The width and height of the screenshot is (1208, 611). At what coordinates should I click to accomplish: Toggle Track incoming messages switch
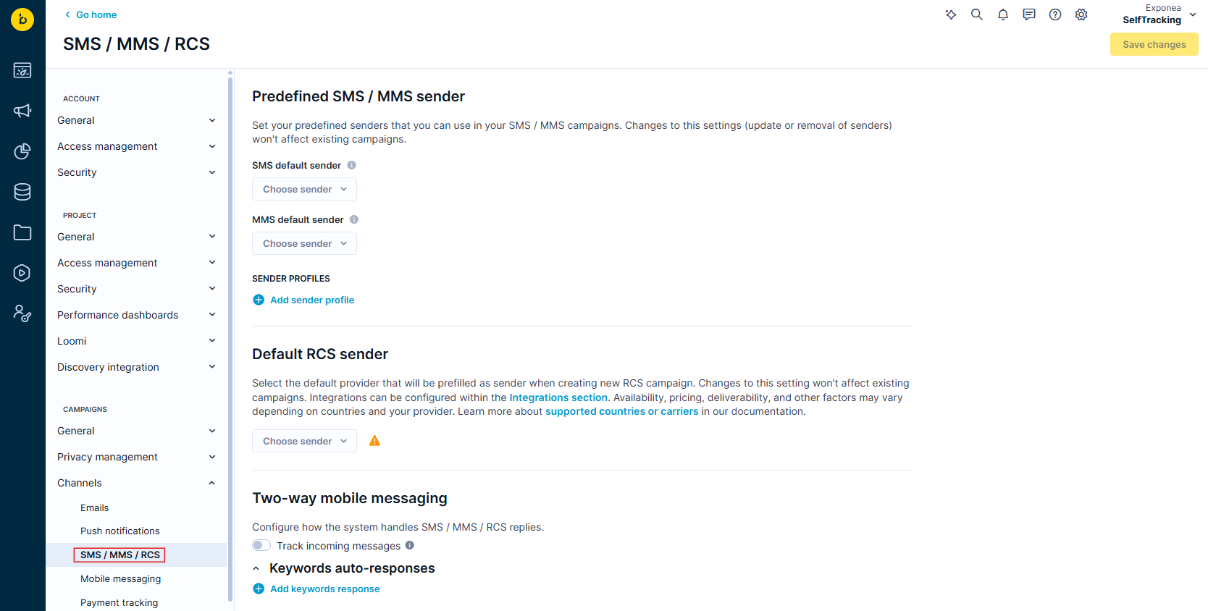click(261, 545)
